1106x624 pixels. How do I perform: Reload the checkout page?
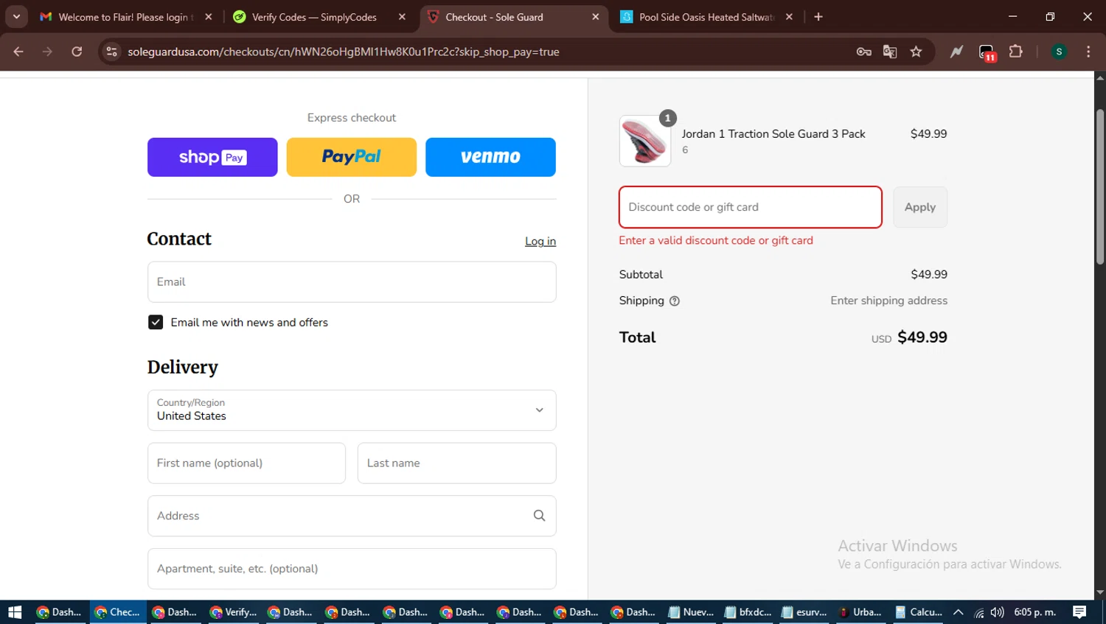(x=77, y=52)
